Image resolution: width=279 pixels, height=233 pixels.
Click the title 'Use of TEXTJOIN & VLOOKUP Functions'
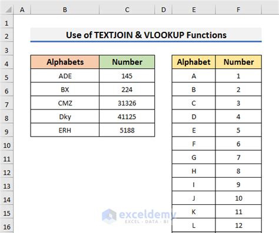(x=146, y=35)
